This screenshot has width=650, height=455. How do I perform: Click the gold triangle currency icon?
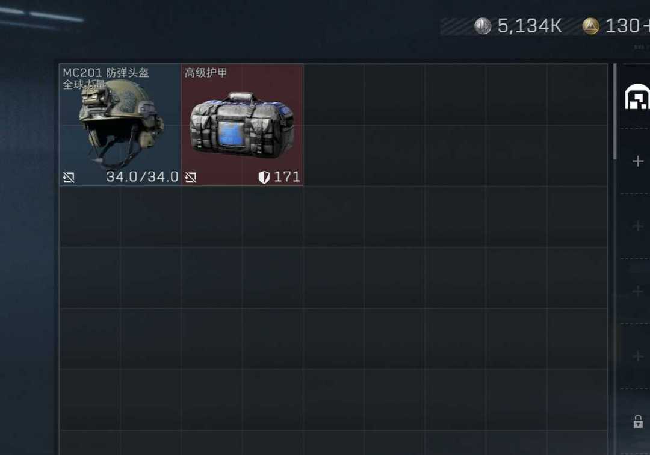[x=590, y=26]
